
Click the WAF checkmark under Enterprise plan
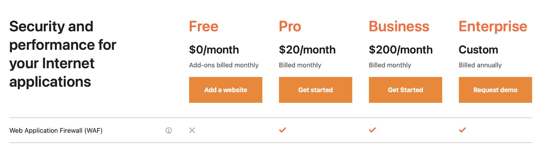pyautogui.click(x=462, y=130)
